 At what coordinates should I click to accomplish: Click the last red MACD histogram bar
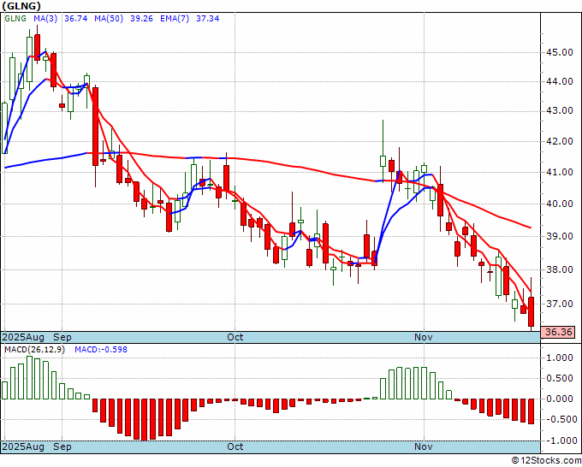click(x=532, y=411)
